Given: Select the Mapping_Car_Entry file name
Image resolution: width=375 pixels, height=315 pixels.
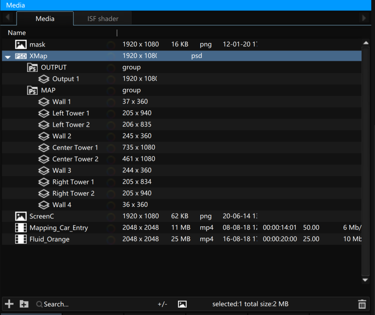Looking at the screenshot, I should point(59,228).
